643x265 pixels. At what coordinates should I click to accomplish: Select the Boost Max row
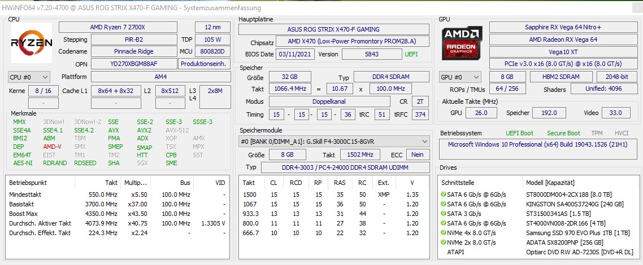(118, 214)
